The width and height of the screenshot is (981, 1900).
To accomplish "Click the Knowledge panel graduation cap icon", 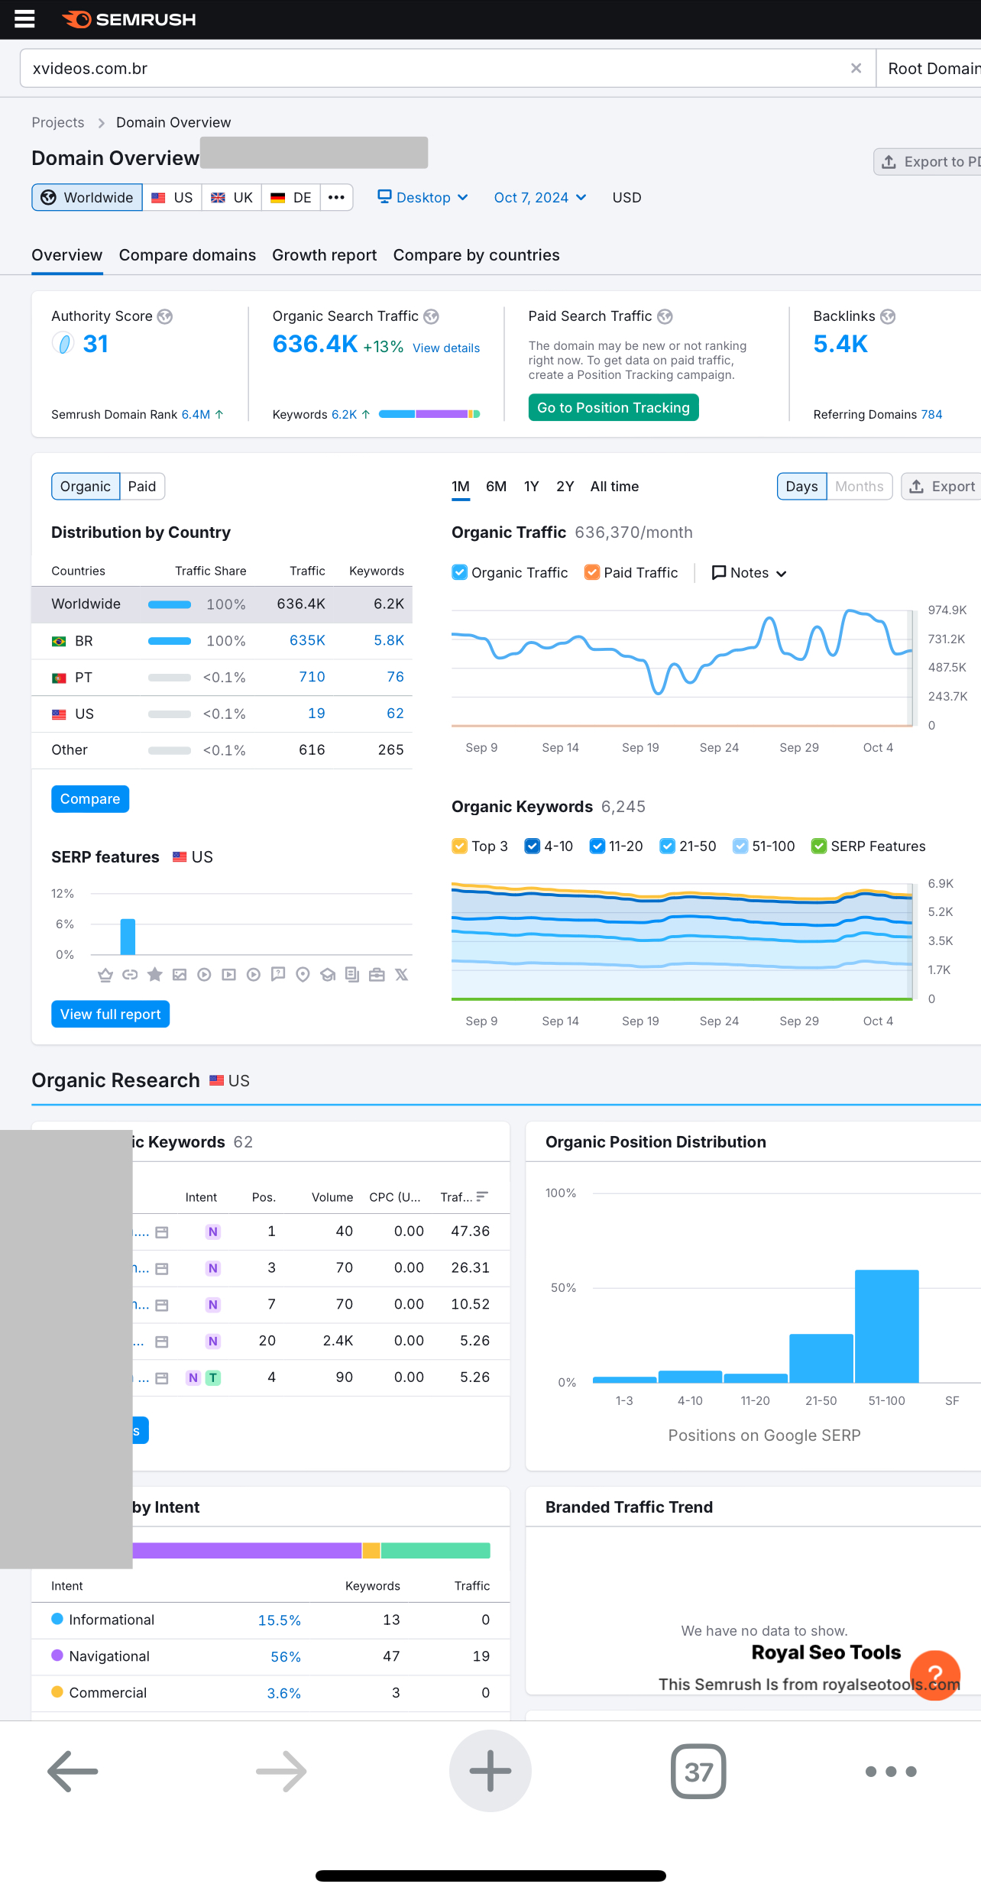I will pos(328,975).
